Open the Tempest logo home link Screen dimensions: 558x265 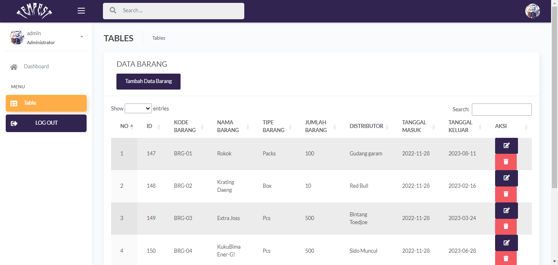pos(34,11)
